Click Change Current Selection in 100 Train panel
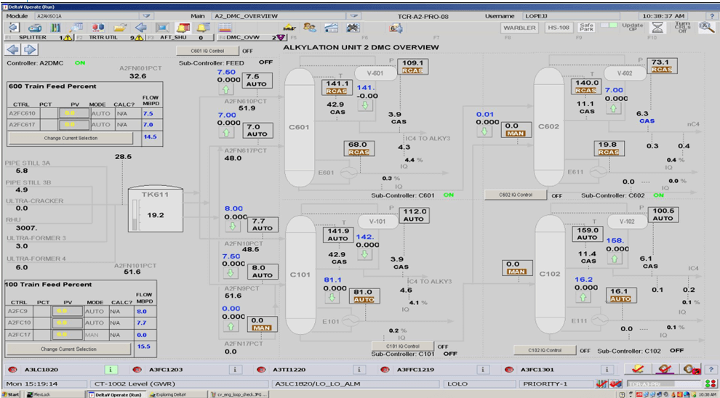The height and width of the screenshot is (398, 720). click(x=69, y=349)
